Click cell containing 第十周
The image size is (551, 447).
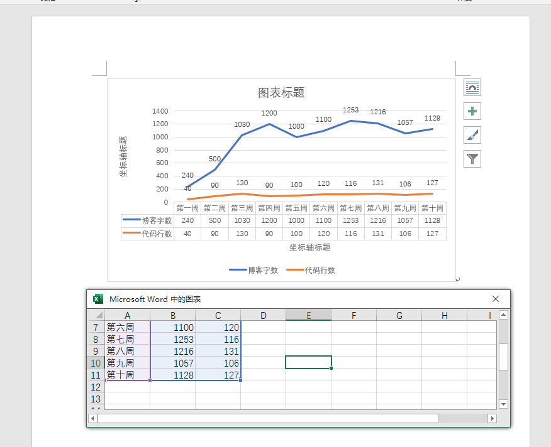[x=127, y=375]
